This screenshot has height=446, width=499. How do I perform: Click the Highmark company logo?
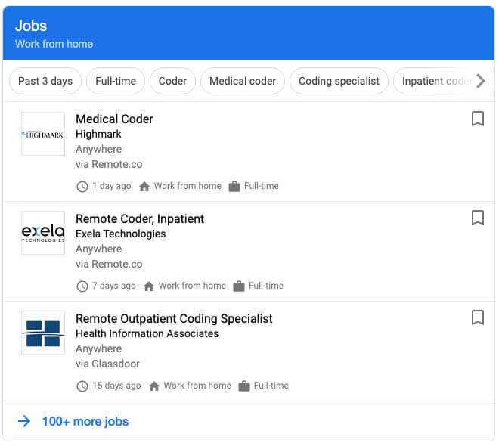click(43, 135)
